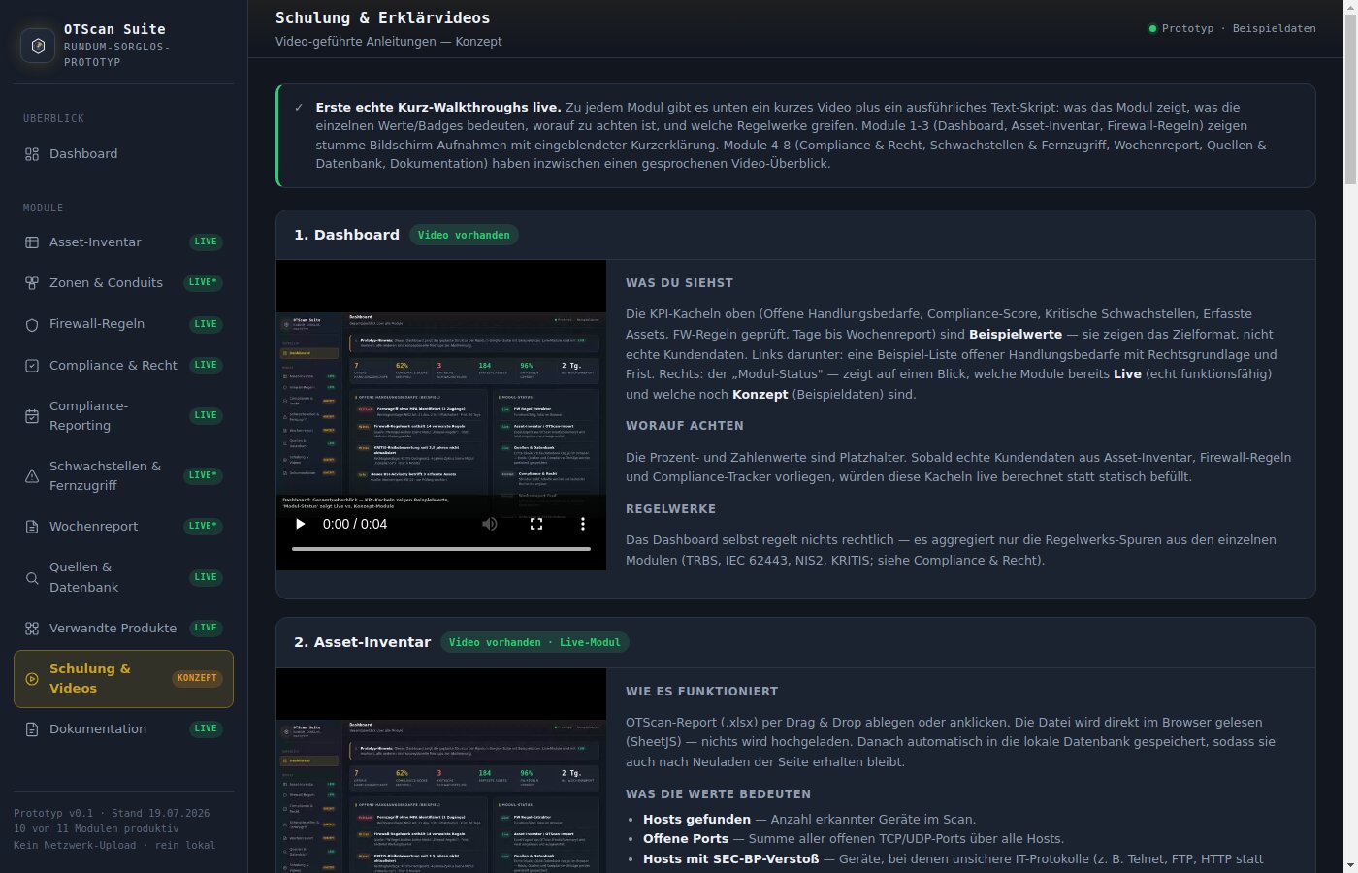Go to Verwandte Produkte module

(x=123, y=629)
